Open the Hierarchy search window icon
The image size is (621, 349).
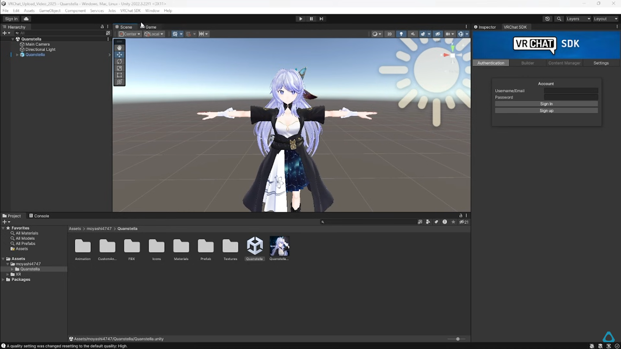tap(108, 33)
